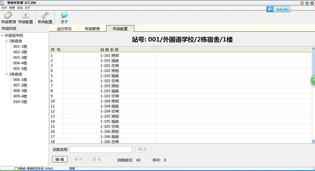Open the 管理 menu
This screenshot has width=315, height=171.
tap(12, 8)
